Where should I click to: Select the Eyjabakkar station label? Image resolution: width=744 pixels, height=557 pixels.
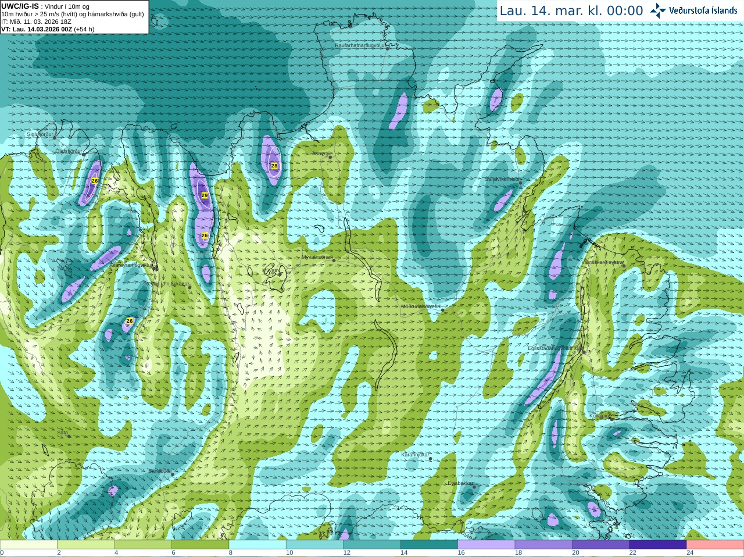click(x=460, y=483)
